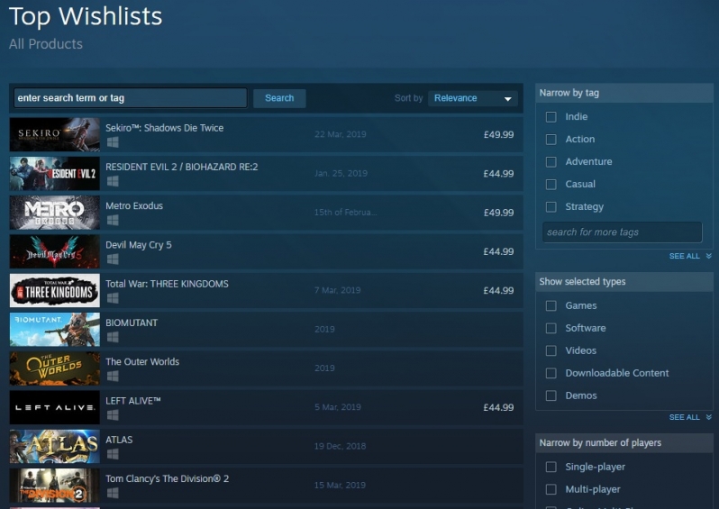
Task: Open the Left Alive thumbnail
Action: (x=55, y=407)
